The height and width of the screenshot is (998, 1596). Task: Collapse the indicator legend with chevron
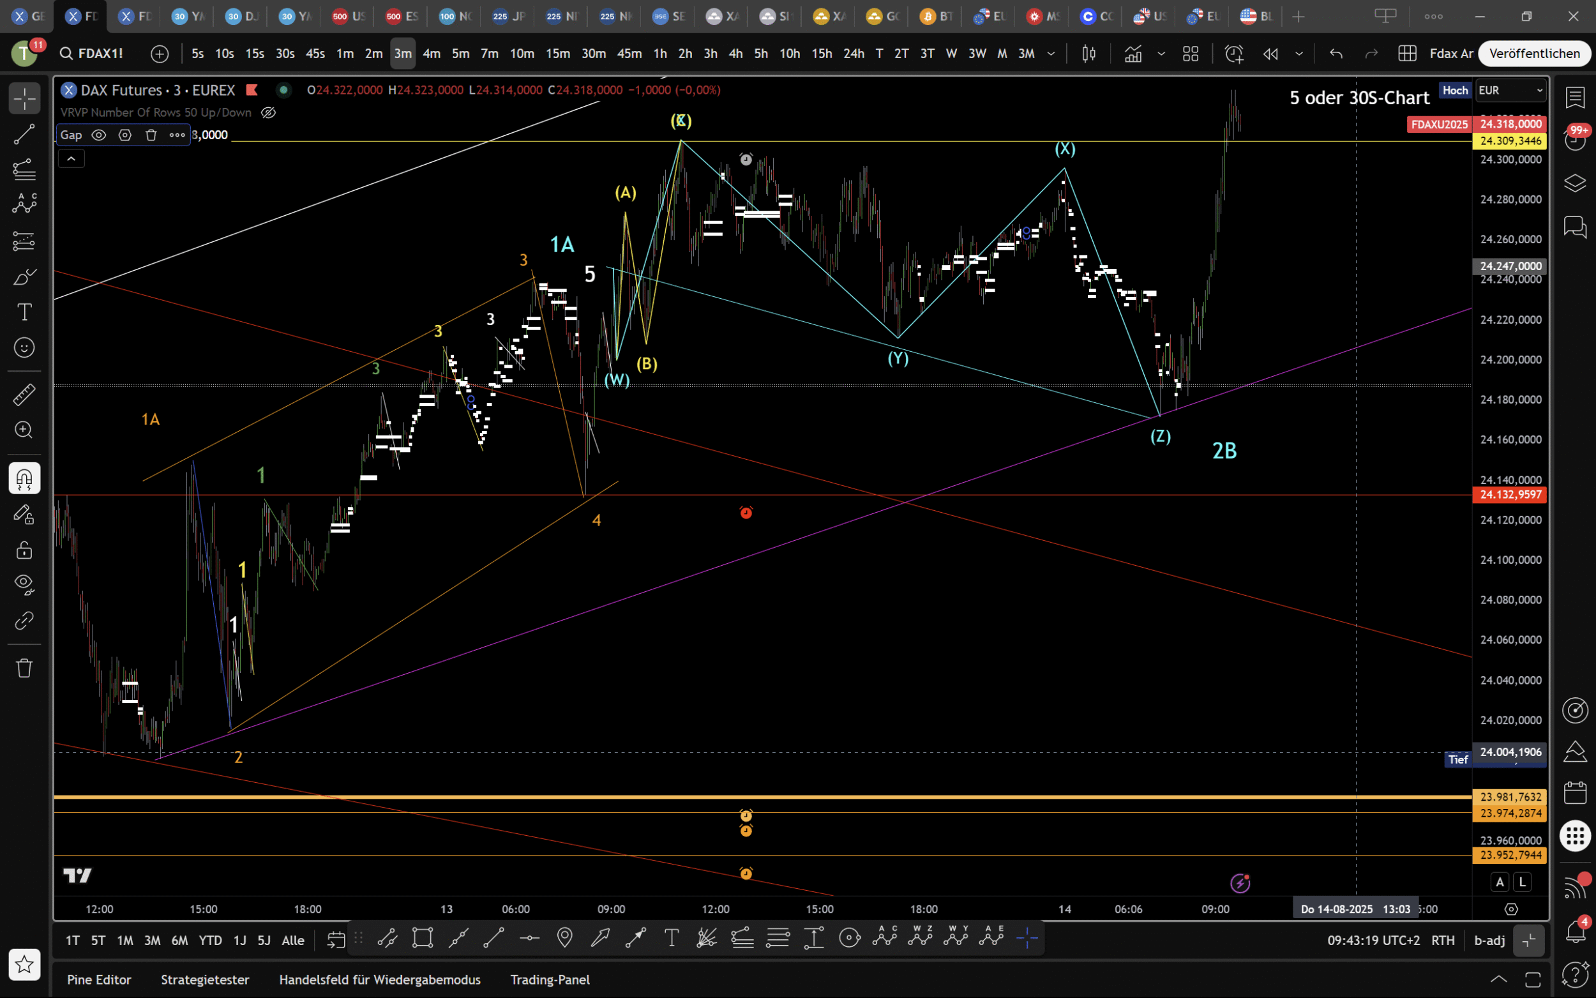[72, 158]
